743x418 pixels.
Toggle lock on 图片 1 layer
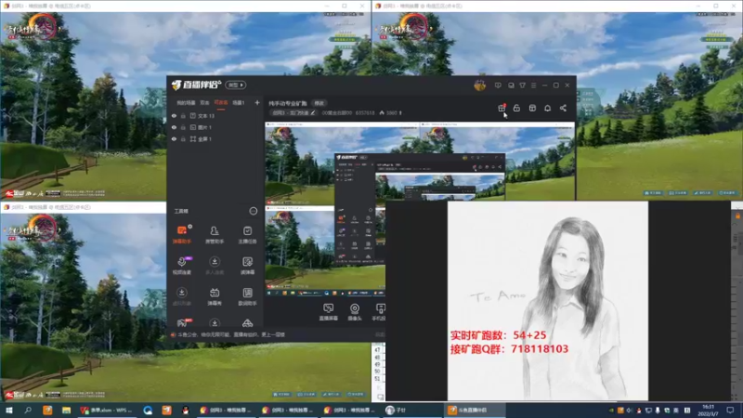click(183, 127)
